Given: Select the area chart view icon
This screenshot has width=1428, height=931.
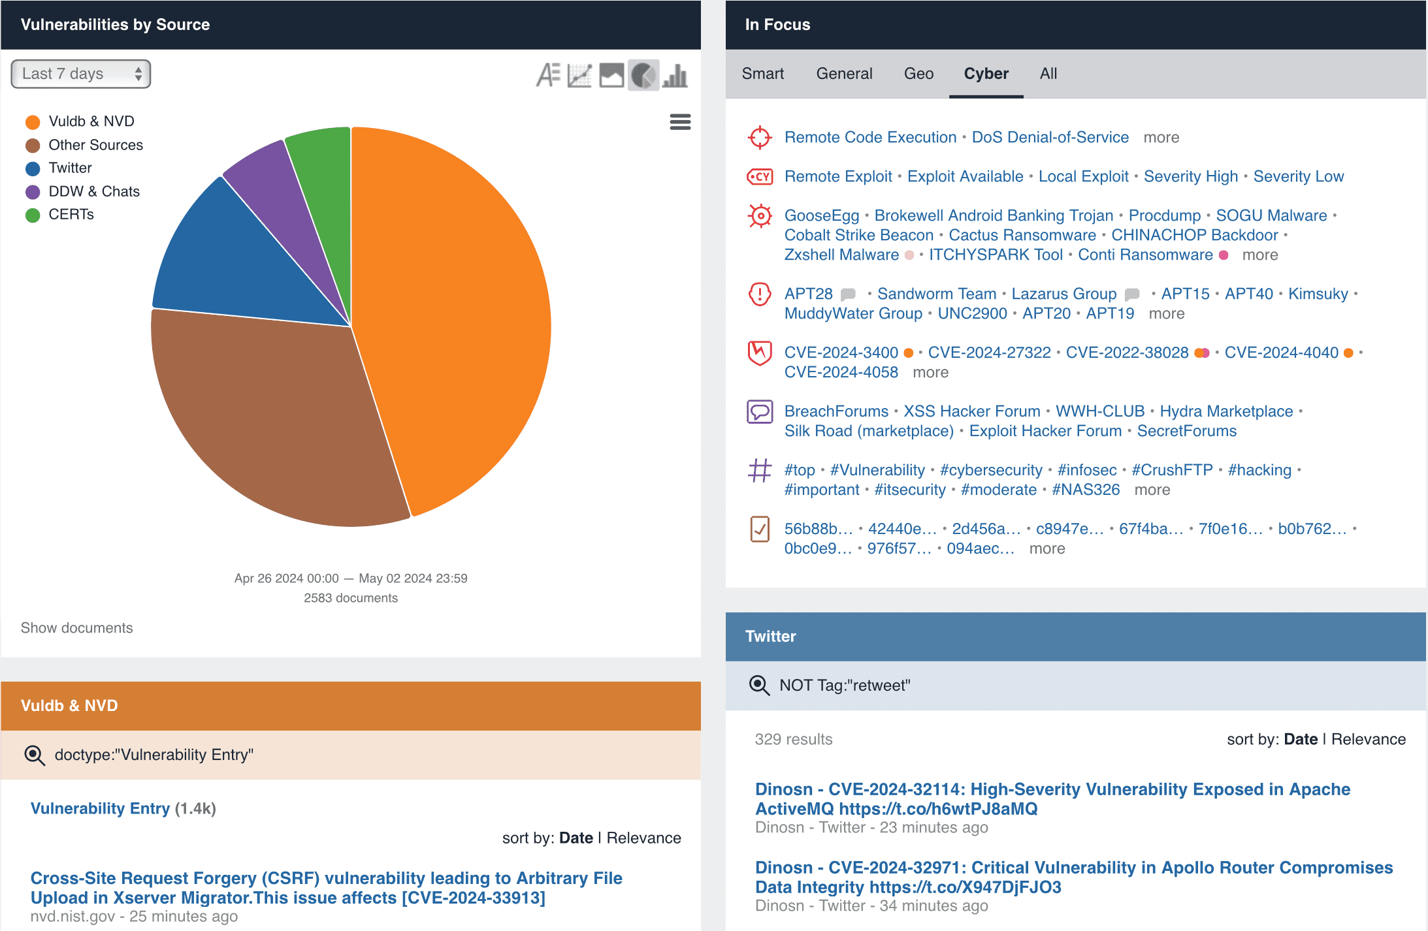Looking at the screenshot, I should pyautogui.click(x=611, y=75).
